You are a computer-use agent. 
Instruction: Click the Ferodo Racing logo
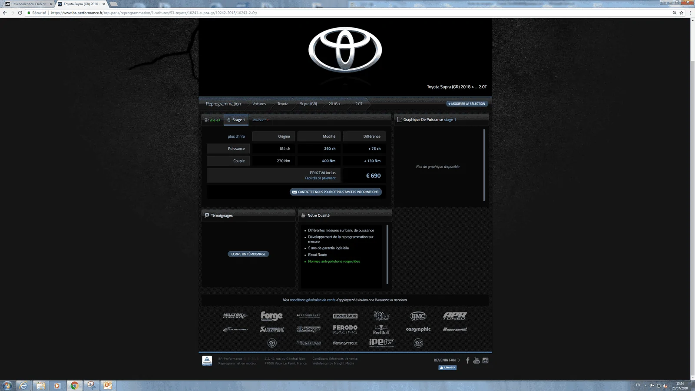click(x=345, y=329)
